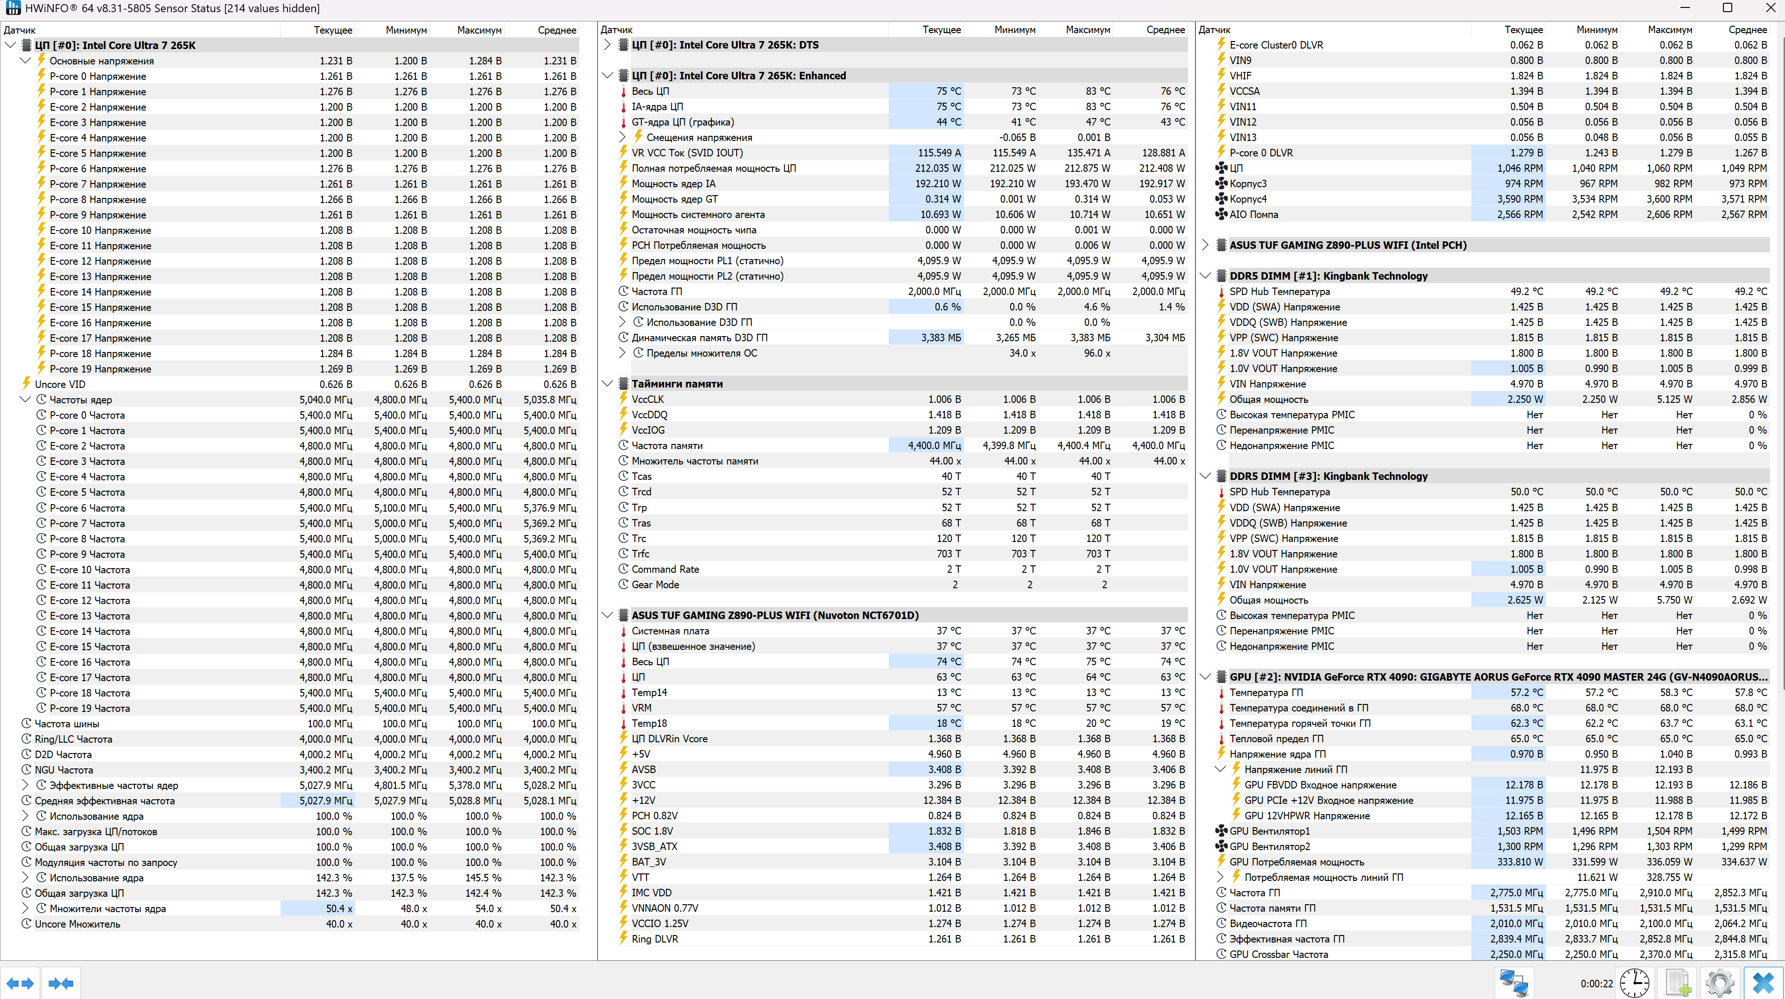The width and height of the screenshot is (1785, 999).
Task: Select the GPU Потребляемая мощность row
Action: point(1296,862)
